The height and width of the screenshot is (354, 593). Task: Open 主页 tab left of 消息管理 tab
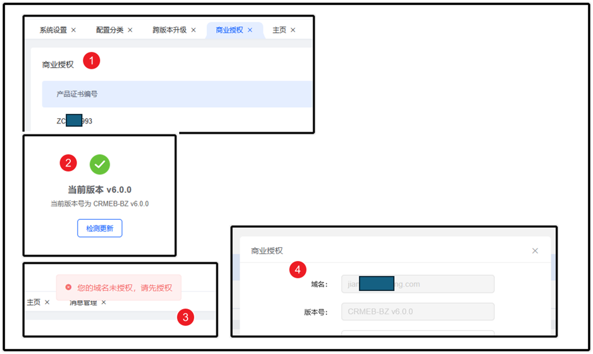coord(34,302)
